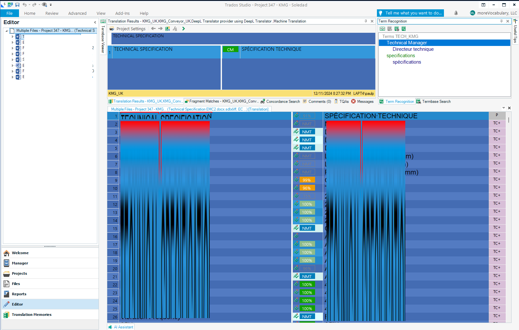This screenshot has width=519, height=330.
Task: Open the AI Assistant panel tab
Action: (121, 327)
